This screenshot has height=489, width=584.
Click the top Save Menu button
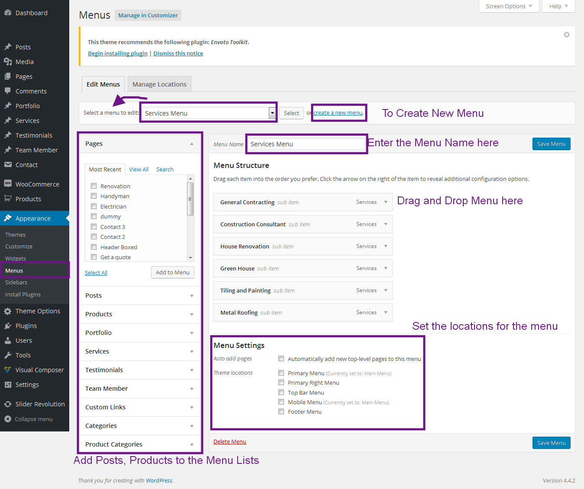click(551, 144)
